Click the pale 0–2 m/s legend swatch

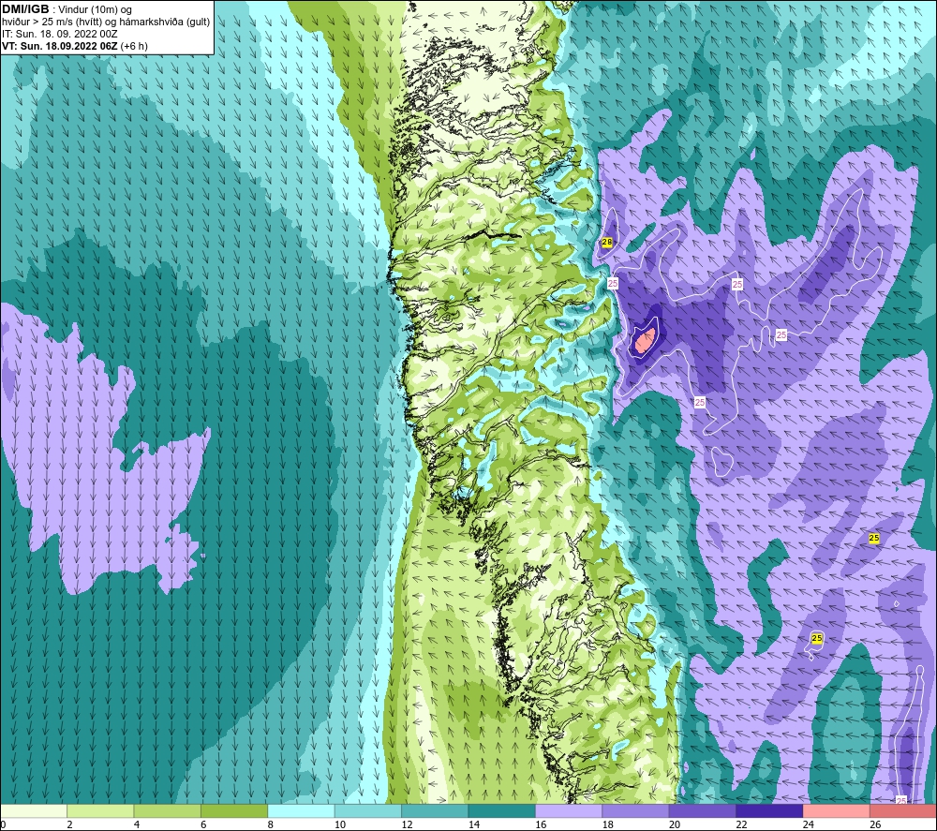[x=34, y=810]
